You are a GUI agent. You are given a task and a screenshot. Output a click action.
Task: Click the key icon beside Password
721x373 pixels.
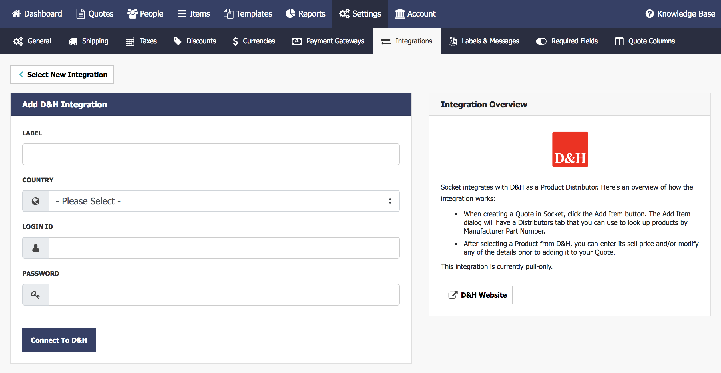pyautogui.click(x=36, y=295)
